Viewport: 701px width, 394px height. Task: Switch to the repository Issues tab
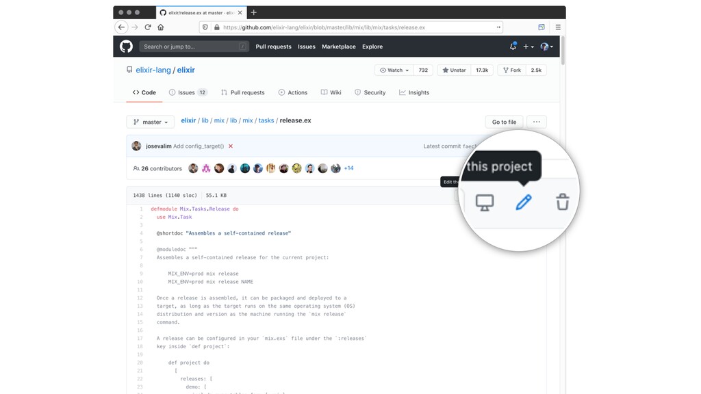pos(188,92)
